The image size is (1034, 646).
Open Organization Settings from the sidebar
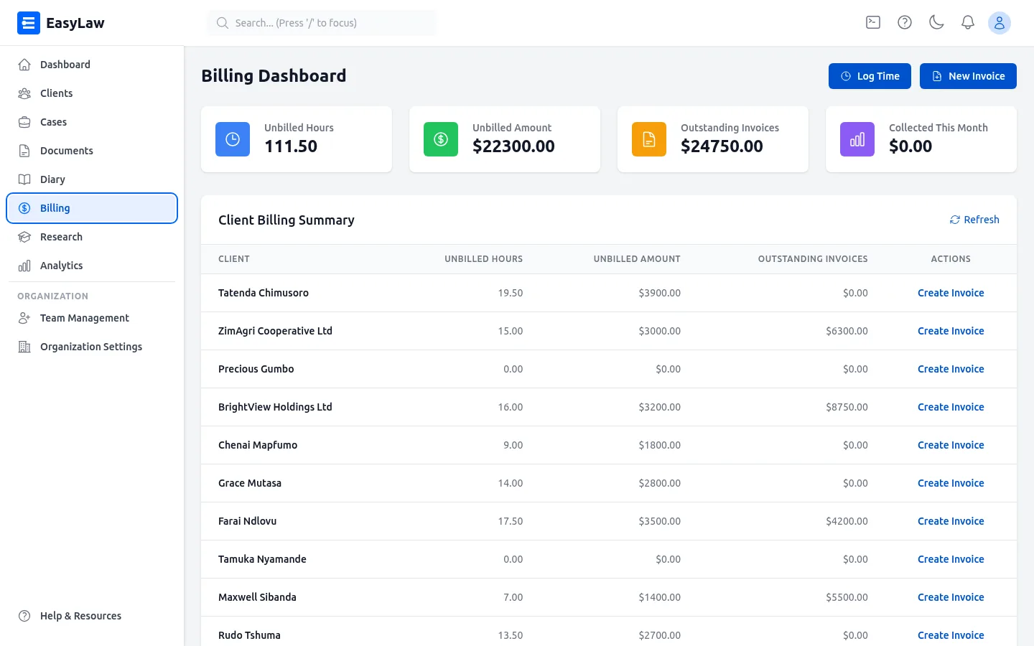24,347
